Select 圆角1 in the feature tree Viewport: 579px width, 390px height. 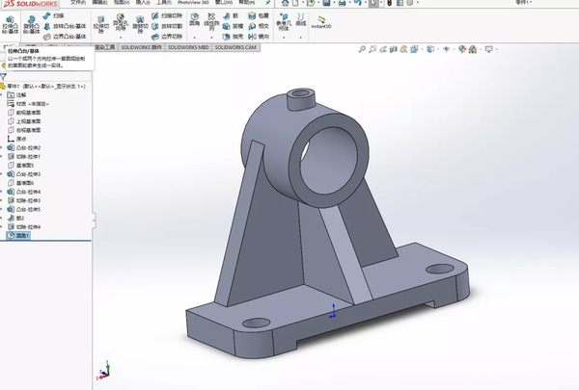pyautogui.click(x=23, y=235)
